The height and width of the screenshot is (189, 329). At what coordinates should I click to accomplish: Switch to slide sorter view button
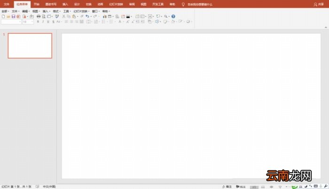pos(263,187)
